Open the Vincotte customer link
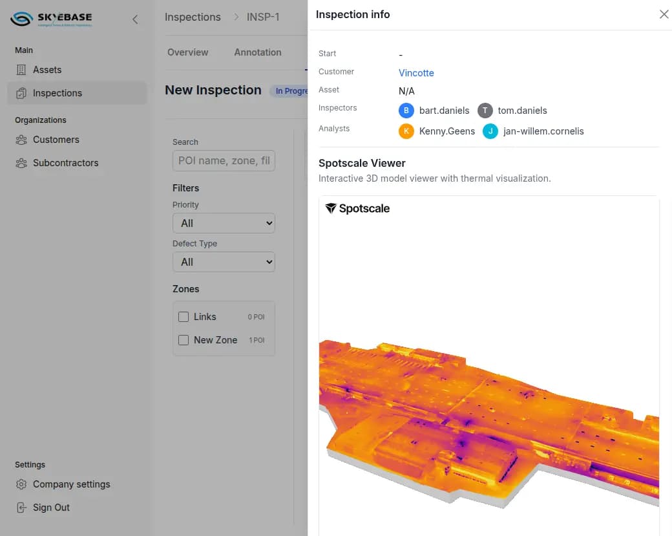 tap(416, 73)
